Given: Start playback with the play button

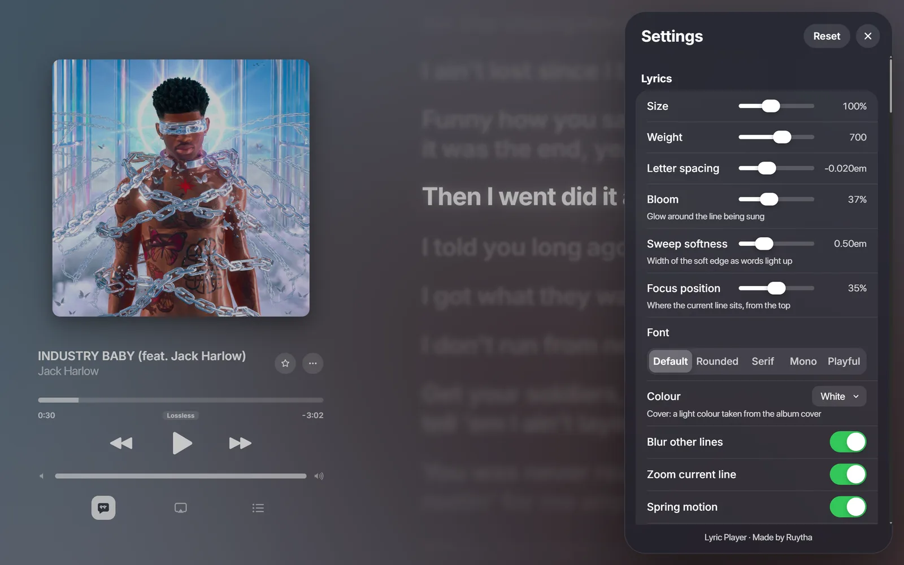Looking at the screenshot, I should pos(181,443).
